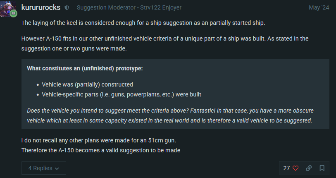This screenshot has height=178, width=336.
Task: Click the chevron next to 4 Replies
Action: pos(57,168)
